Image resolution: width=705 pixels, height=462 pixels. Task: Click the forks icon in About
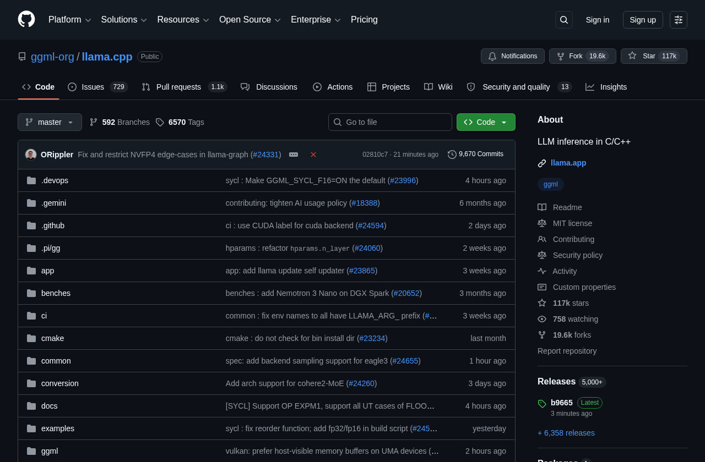tap(542, 335)
